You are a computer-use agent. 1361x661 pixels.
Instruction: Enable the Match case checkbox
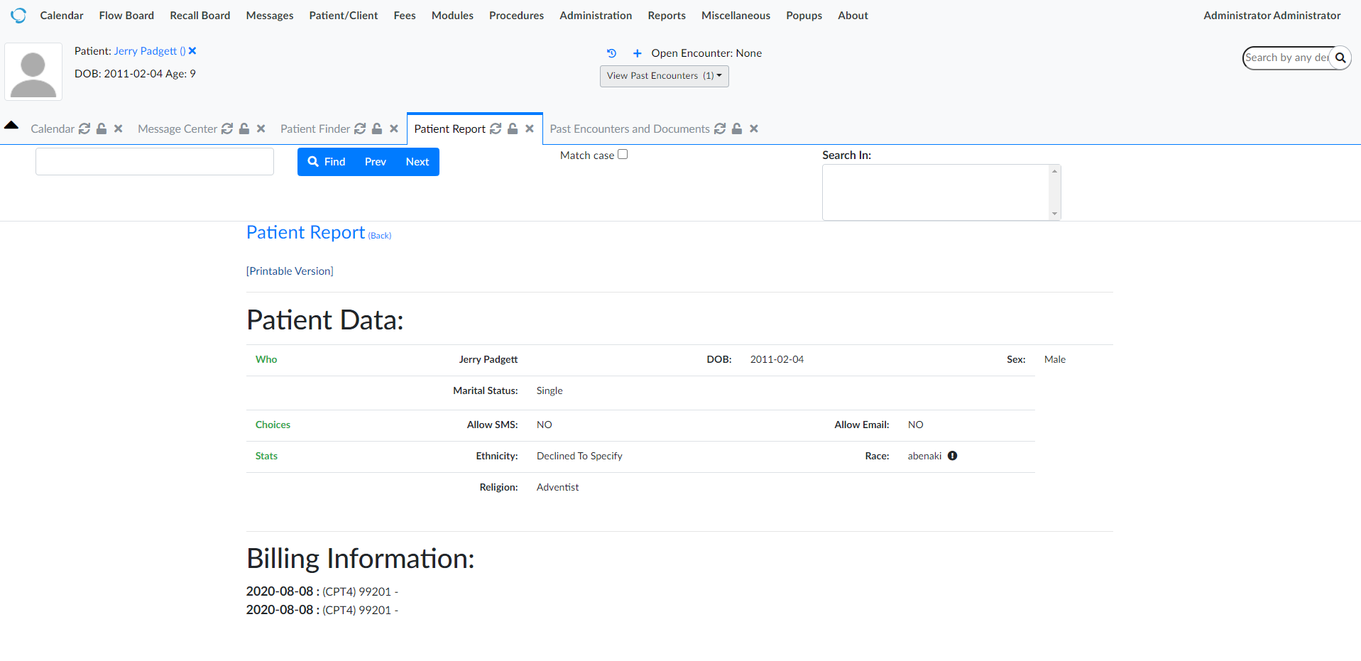point(623,153)
